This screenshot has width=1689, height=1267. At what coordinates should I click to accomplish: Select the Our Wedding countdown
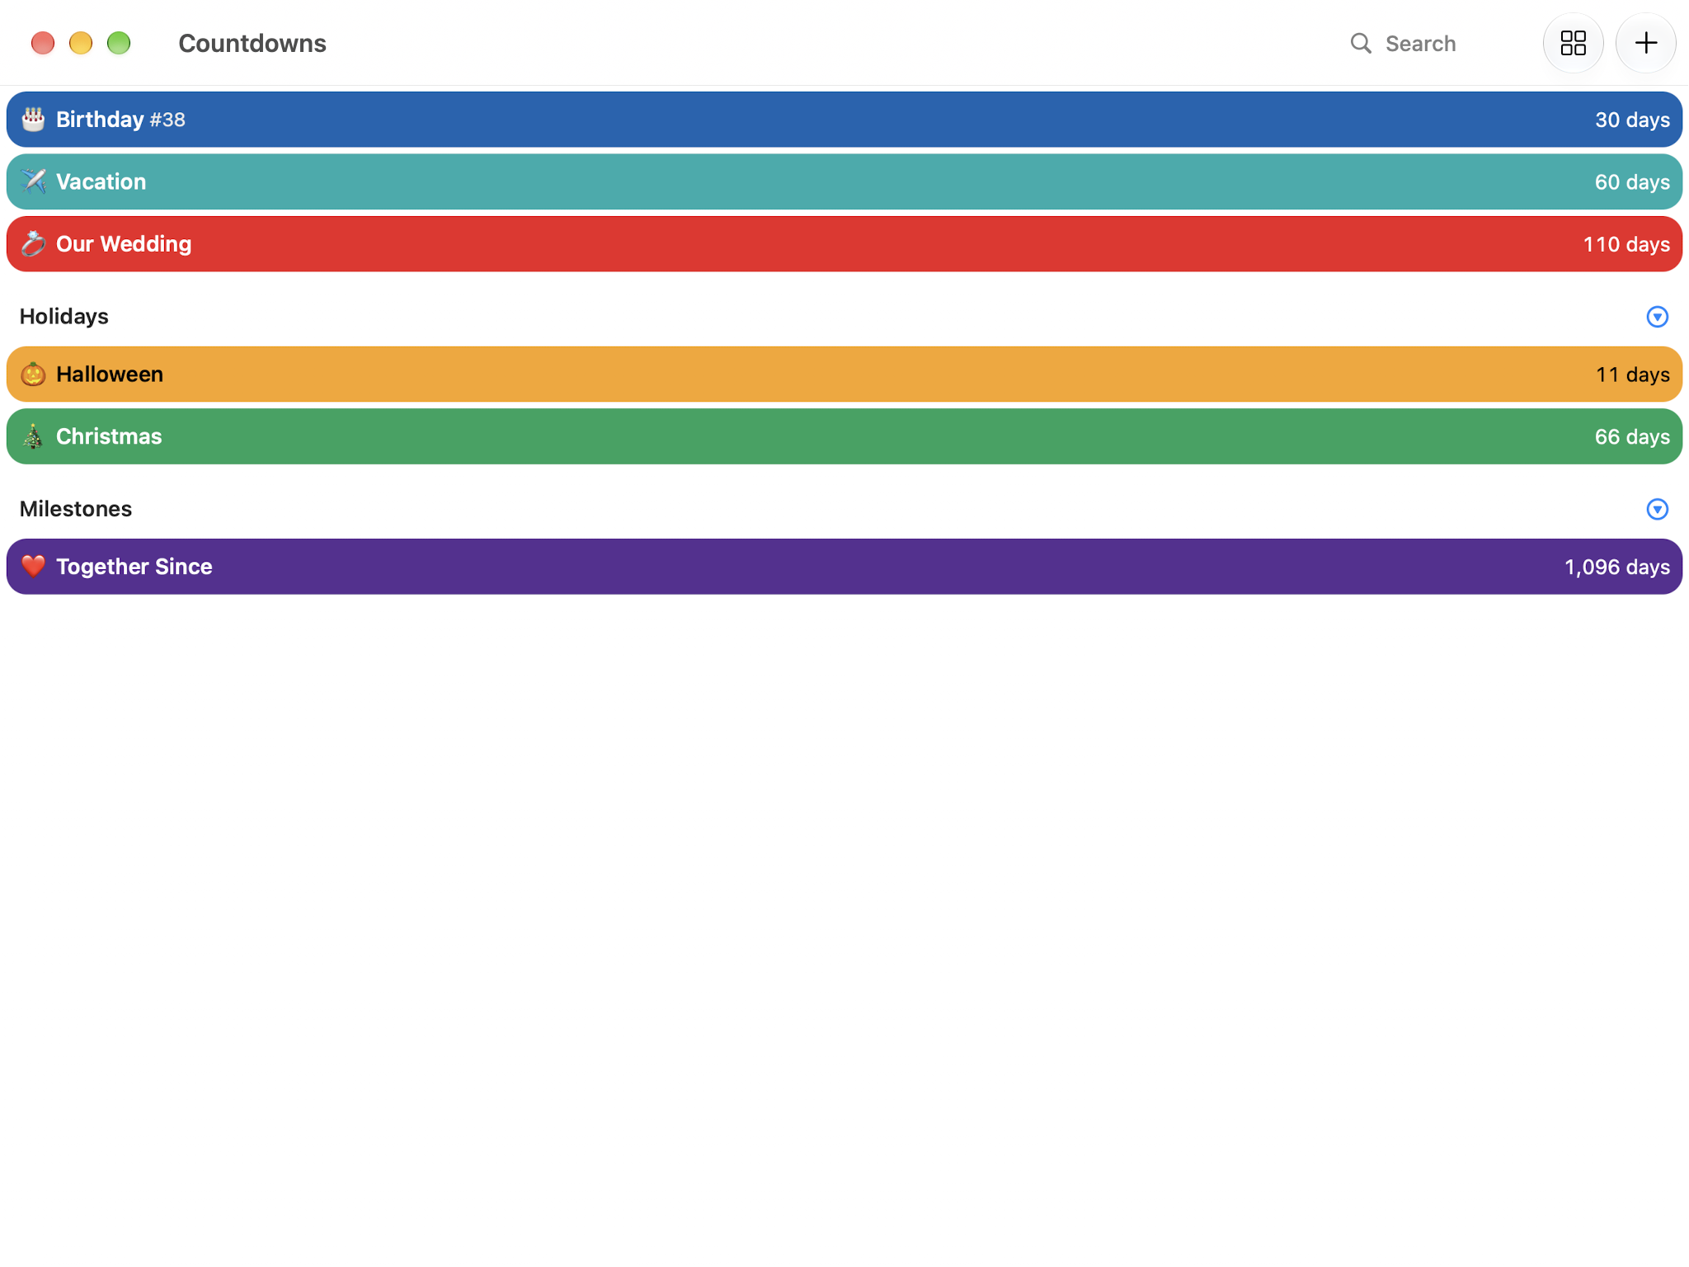(x=844, y=244)
